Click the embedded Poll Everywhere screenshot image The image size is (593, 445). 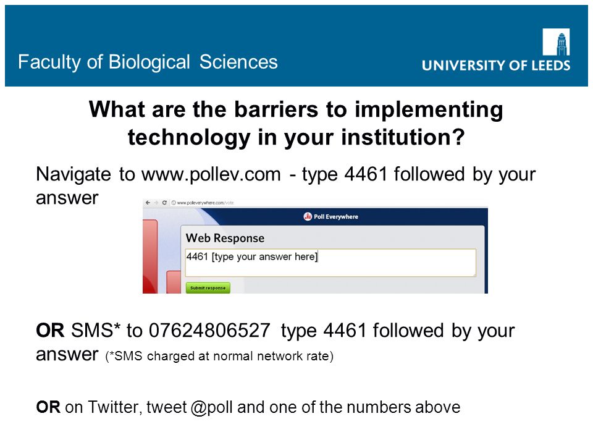click(315, 246)
